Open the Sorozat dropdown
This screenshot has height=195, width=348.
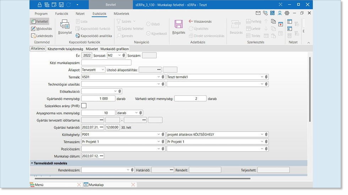(x=119, y=55)
